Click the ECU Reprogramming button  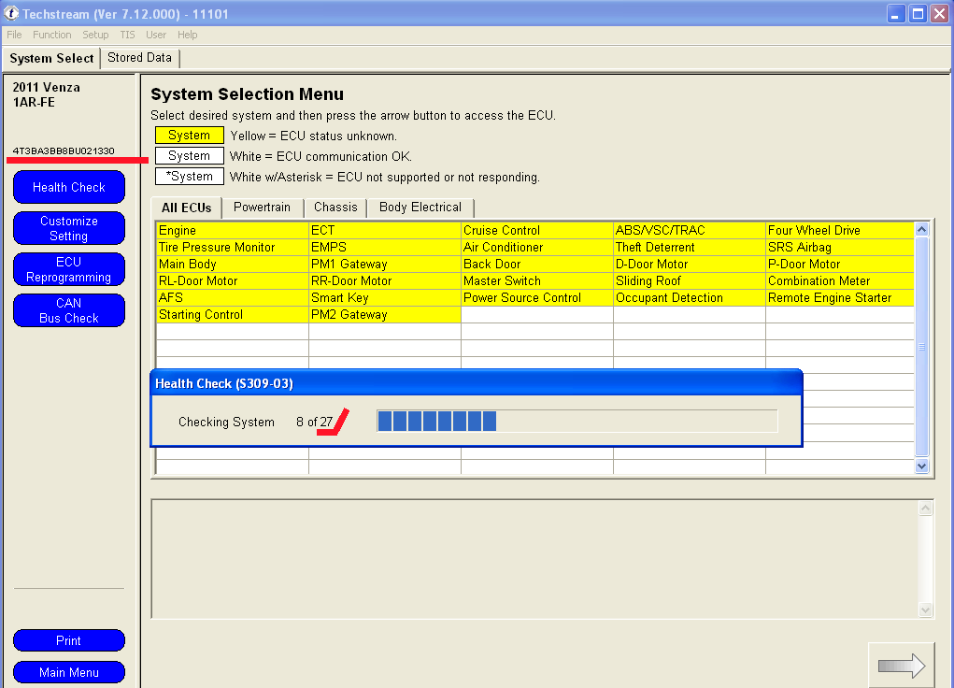click(69, 269)
